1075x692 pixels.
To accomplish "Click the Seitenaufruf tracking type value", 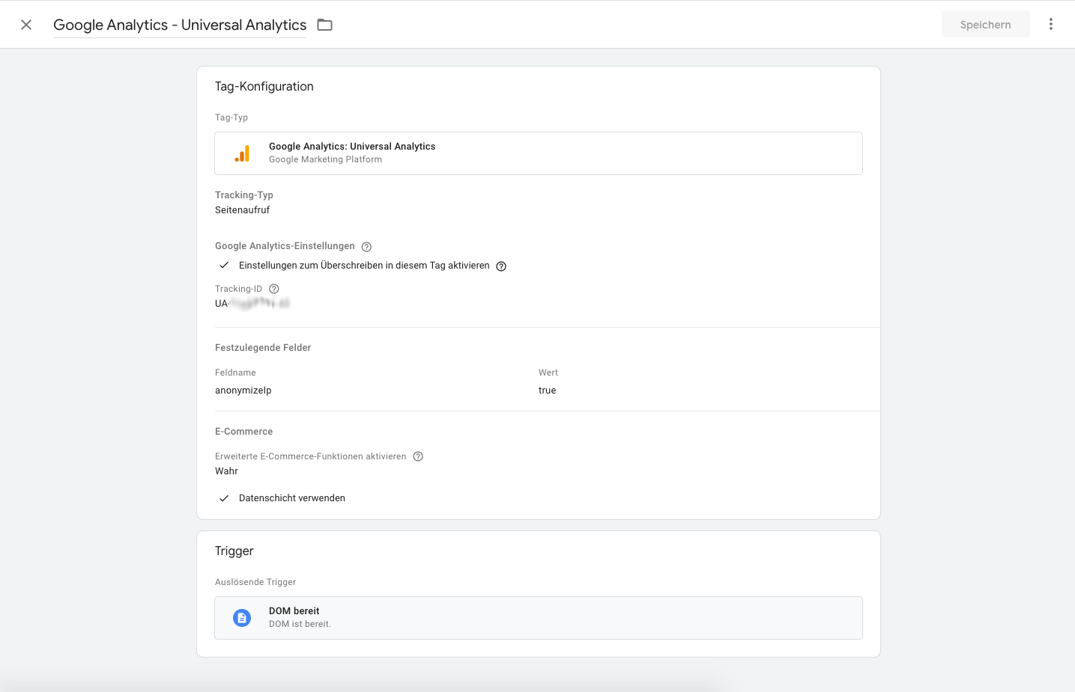I will coord(242,210).
